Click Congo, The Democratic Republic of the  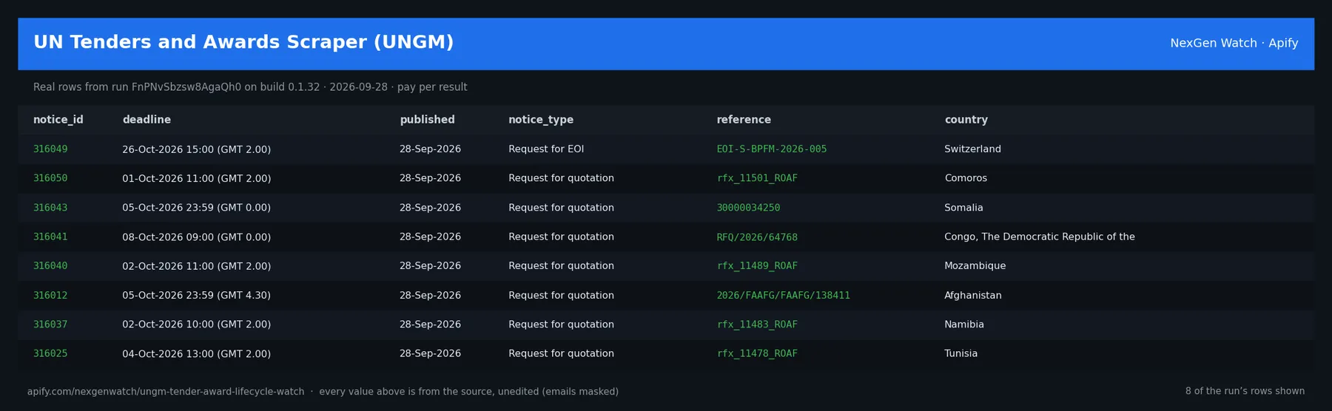pos(1039,237)
